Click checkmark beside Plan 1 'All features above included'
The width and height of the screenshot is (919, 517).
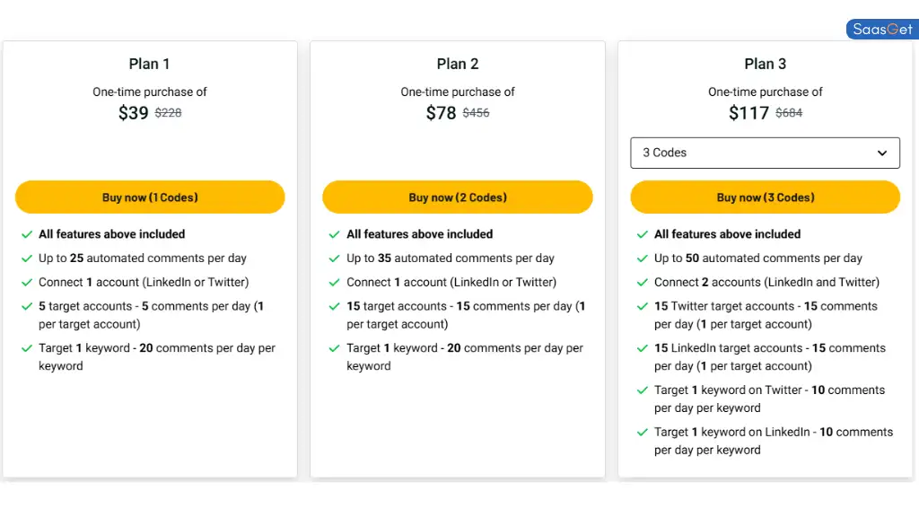(27, 234)
